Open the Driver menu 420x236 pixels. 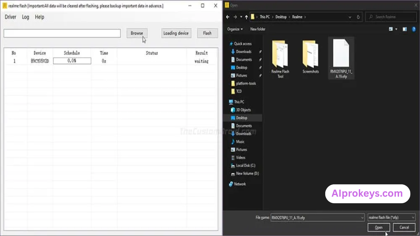point(10,17)
